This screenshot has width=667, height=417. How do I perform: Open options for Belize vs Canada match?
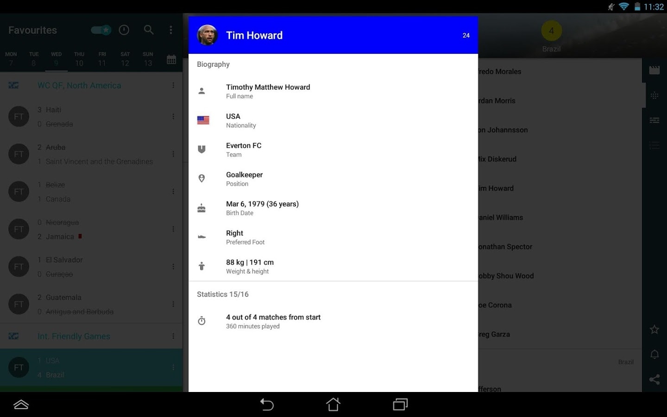(173, 192)
